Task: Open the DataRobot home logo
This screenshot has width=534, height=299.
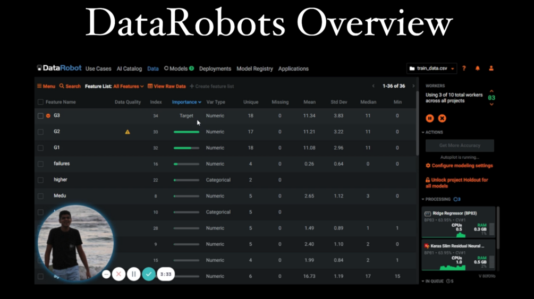Action: (x=60, y=68)
